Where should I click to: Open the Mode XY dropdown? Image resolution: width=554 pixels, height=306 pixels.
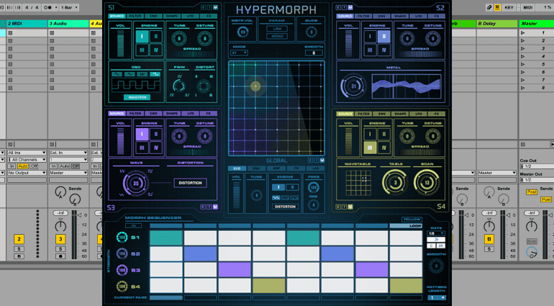pos(239,53)
